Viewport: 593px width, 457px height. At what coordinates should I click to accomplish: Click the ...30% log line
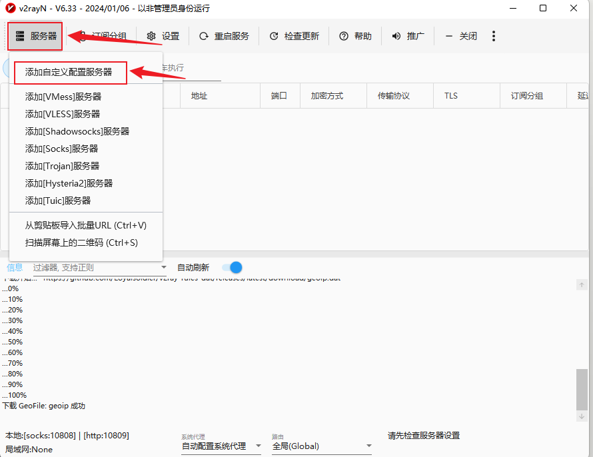click(13, 320)
